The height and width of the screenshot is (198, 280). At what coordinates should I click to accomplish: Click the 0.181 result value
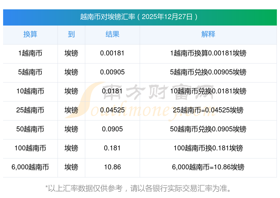[112, 148]
